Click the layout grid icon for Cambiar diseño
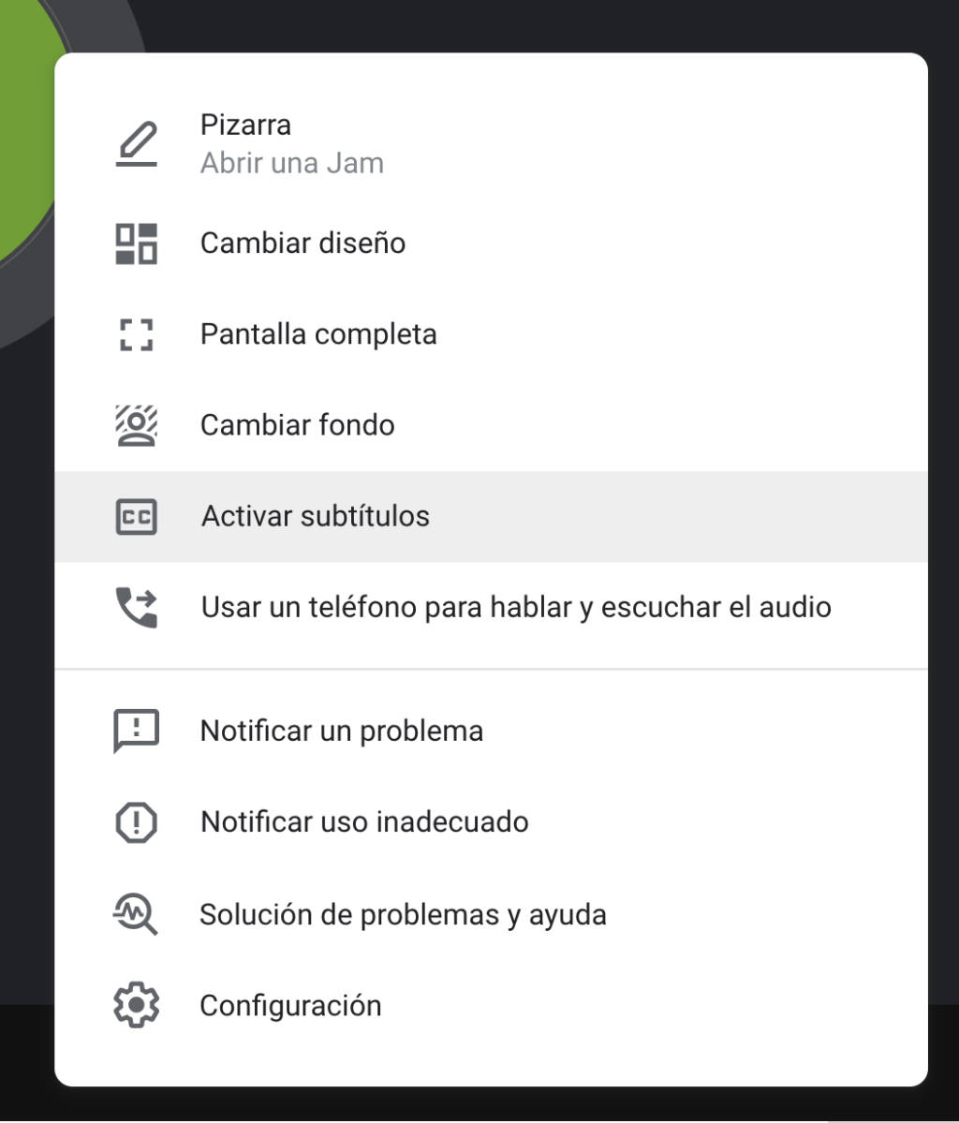 point(137,244)
